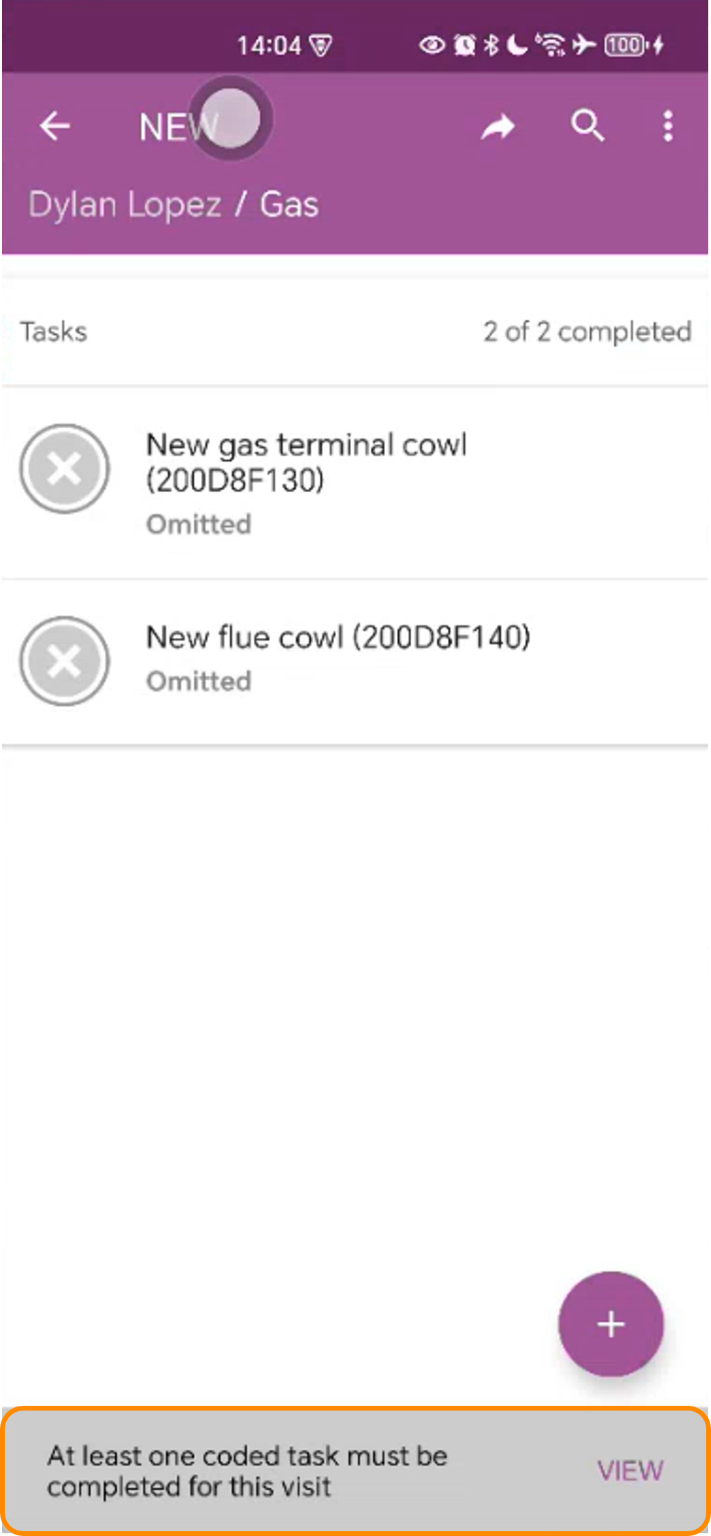Tap the Dylan Lopez / Gas subtitle
This screenshot has width=711, height=1536.
[173, 205]
